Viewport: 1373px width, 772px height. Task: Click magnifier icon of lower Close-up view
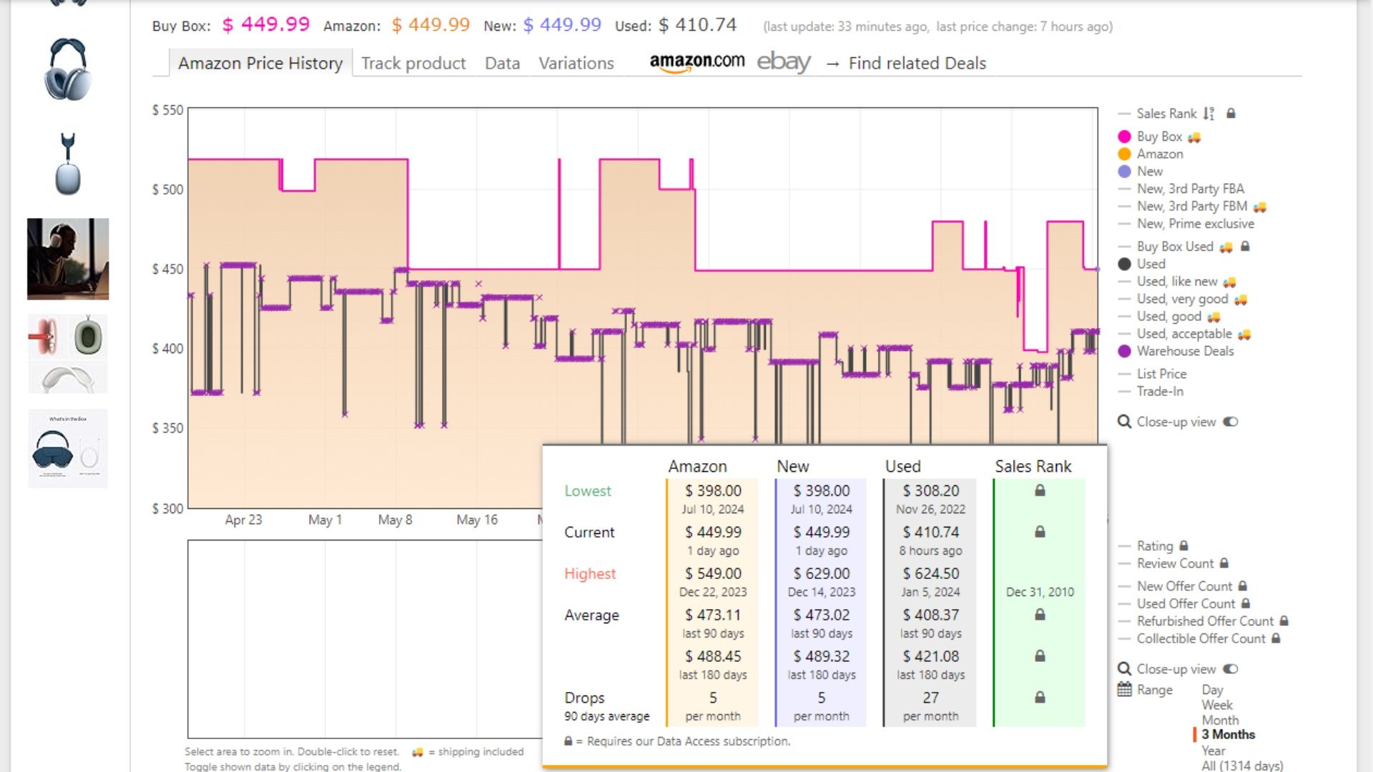coord(1124,669)
